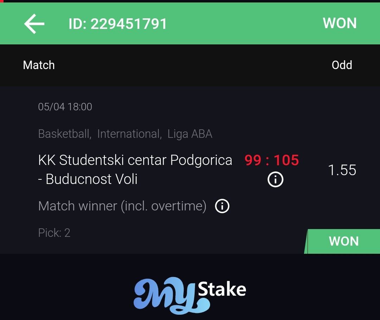Viewport: 380px width, 320px height.
Task: Click the red score 99 : 105
Action: click(272, 160)
